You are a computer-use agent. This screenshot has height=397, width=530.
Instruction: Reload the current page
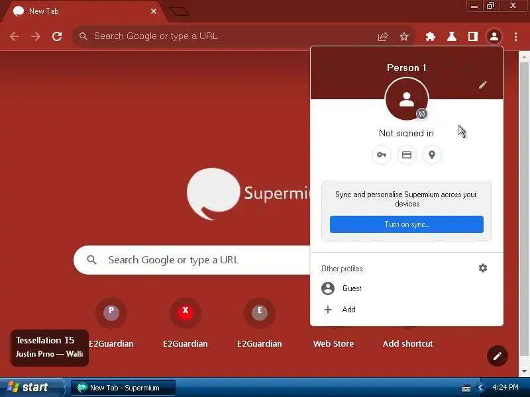click(57, 36)
